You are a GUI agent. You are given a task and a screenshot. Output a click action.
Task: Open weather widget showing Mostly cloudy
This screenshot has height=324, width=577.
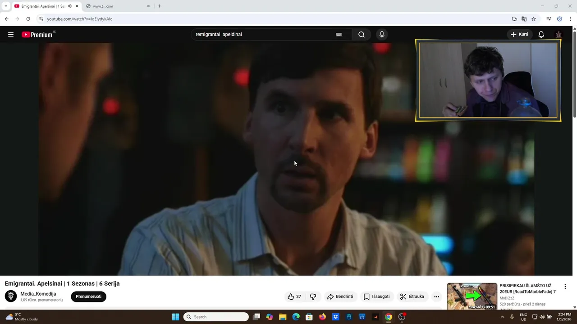coord(22,317)
